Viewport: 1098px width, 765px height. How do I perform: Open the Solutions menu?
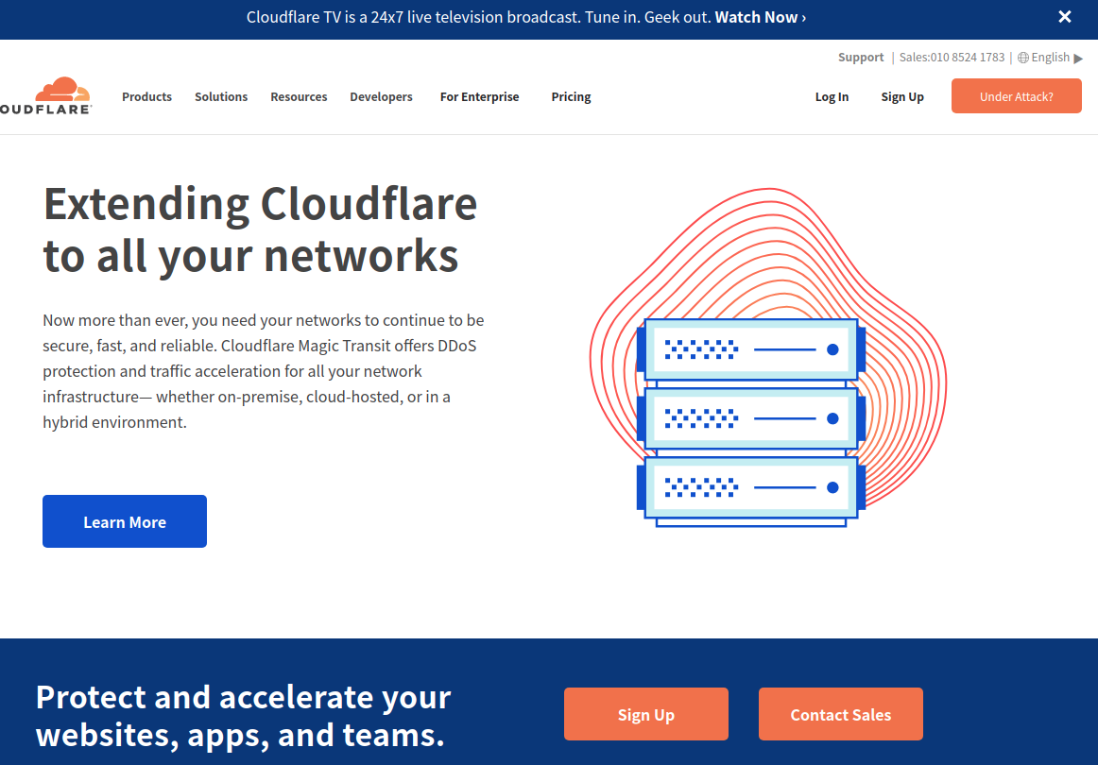221,96
